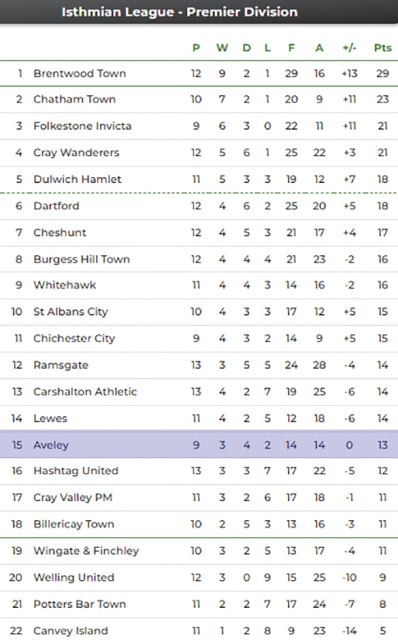Click the Isthmian League Premier Division title
The height and width of the screenshot is (644, 398).
(179, 12)
